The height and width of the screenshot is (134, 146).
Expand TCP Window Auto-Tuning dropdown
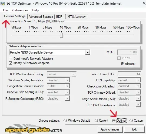click(74, 74)
